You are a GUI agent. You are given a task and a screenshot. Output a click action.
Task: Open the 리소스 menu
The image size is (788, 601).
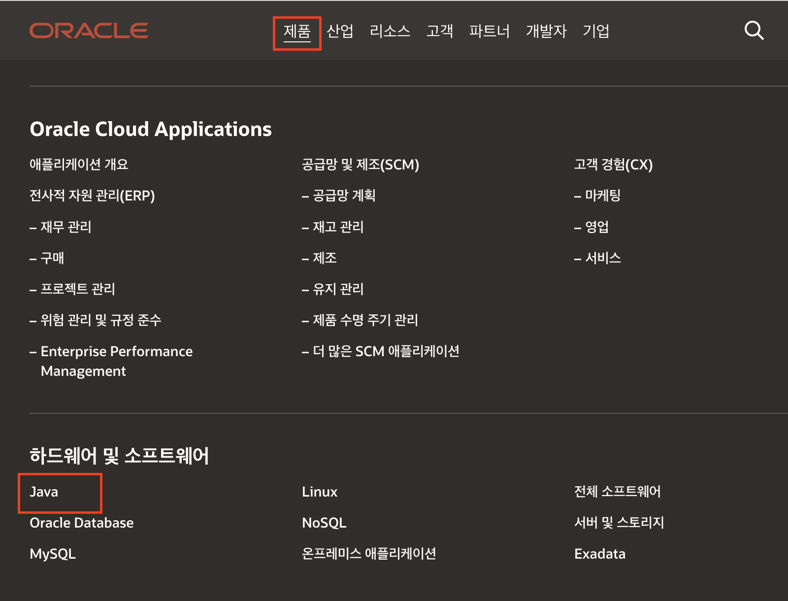click(x=390, y=31)
